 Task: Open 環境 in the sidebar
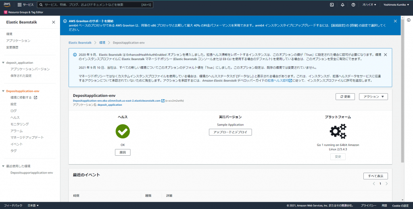(9, 34)
